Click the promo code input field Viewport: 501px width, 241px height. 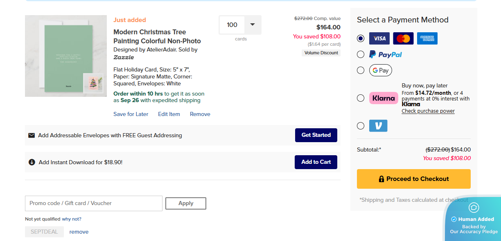93,203
